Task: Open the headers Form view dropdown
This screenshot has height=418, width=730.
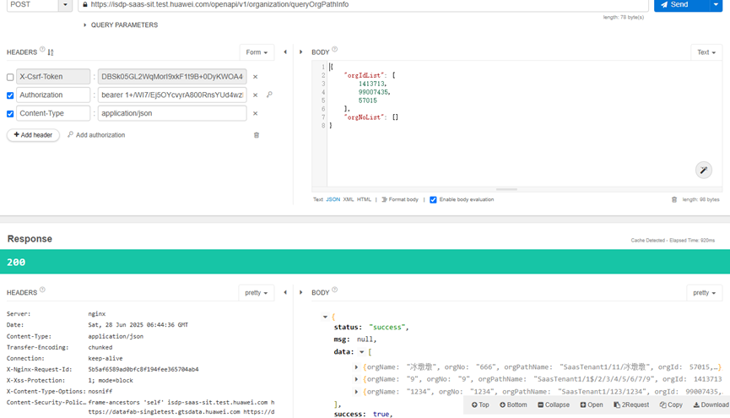Action: point(257,52)
